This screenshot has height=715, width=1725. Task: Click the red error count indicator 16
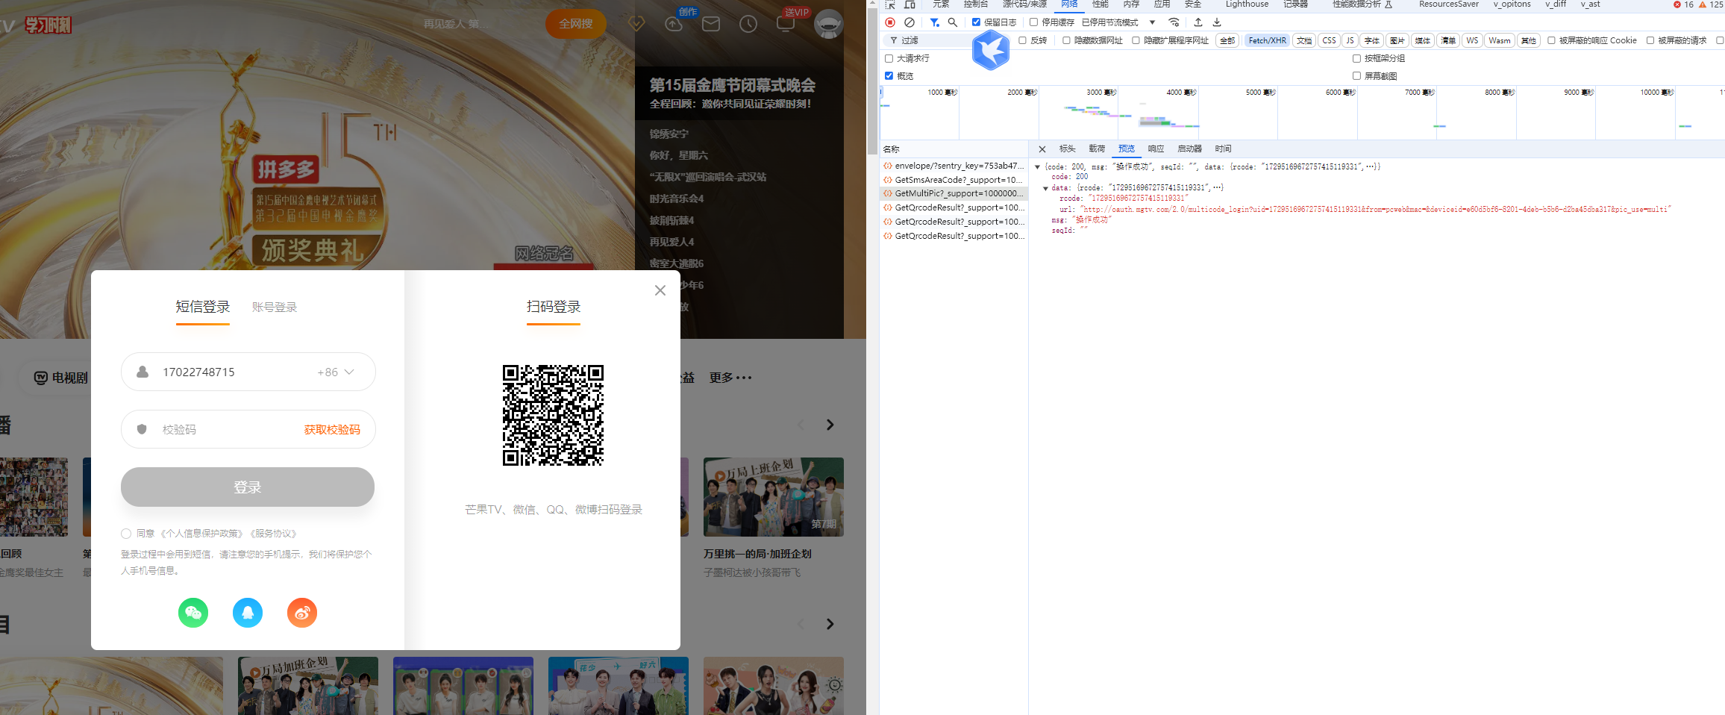[x=1683, y=4]
